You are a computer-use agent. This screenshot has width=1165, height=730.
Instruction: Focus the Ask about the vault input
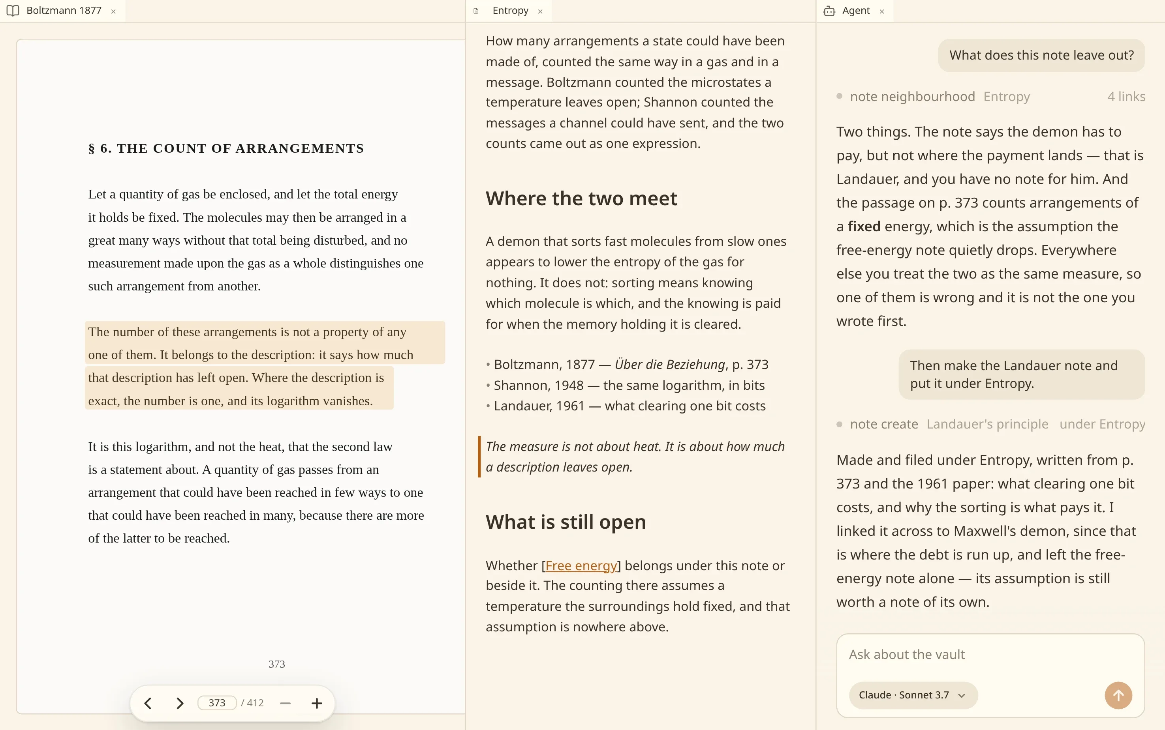click(990, 655)
